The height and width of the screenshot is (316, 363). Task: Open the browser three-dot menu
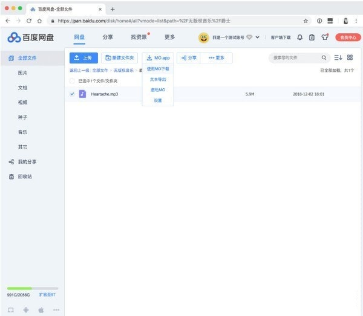pos(356,21)
